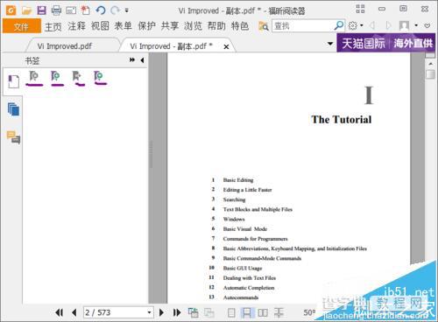Click the magnifier search button
The image size is (438, 322).
point(339,26)
